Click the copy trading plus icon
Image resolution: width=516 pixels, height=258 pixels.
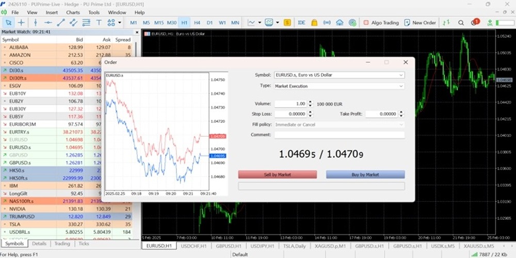coord(352,23)
